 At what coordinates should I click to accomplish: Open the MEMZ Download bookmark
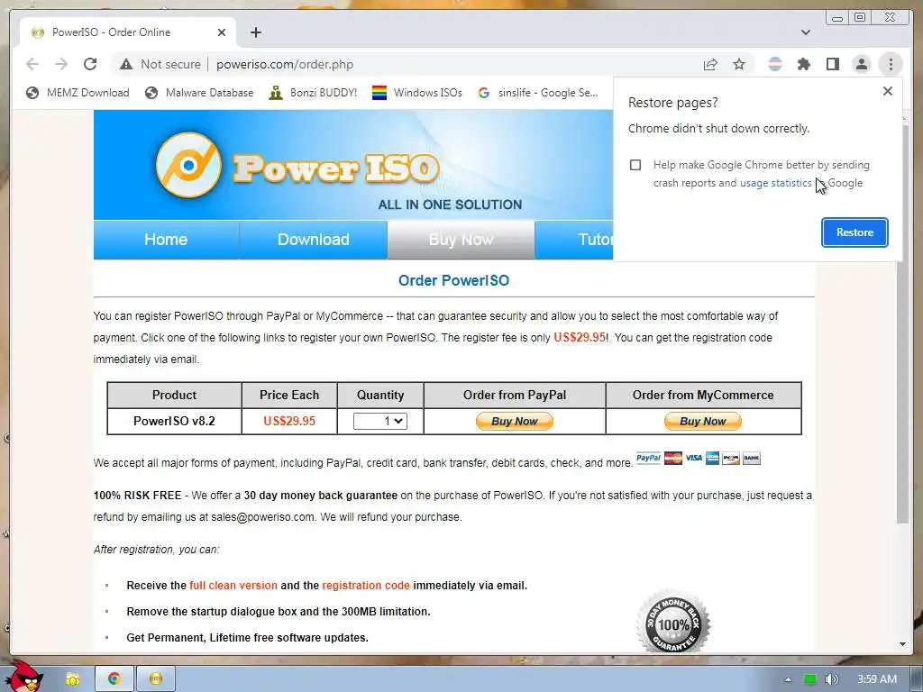point(78,93)
